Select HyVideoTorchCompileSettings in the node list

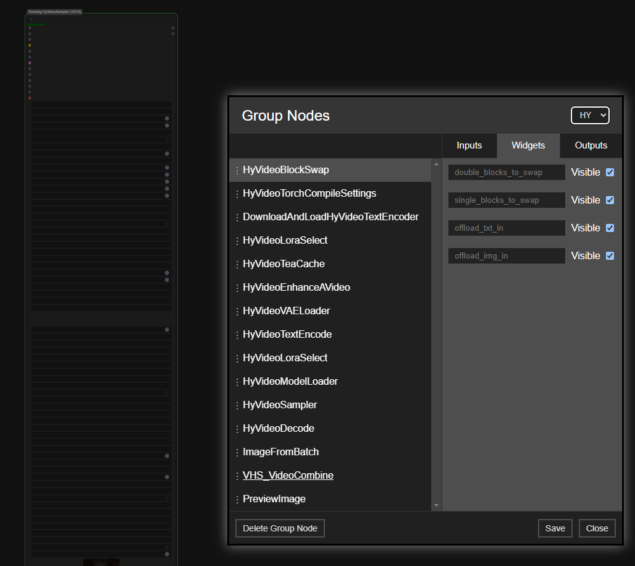click(x=330, y=194)
